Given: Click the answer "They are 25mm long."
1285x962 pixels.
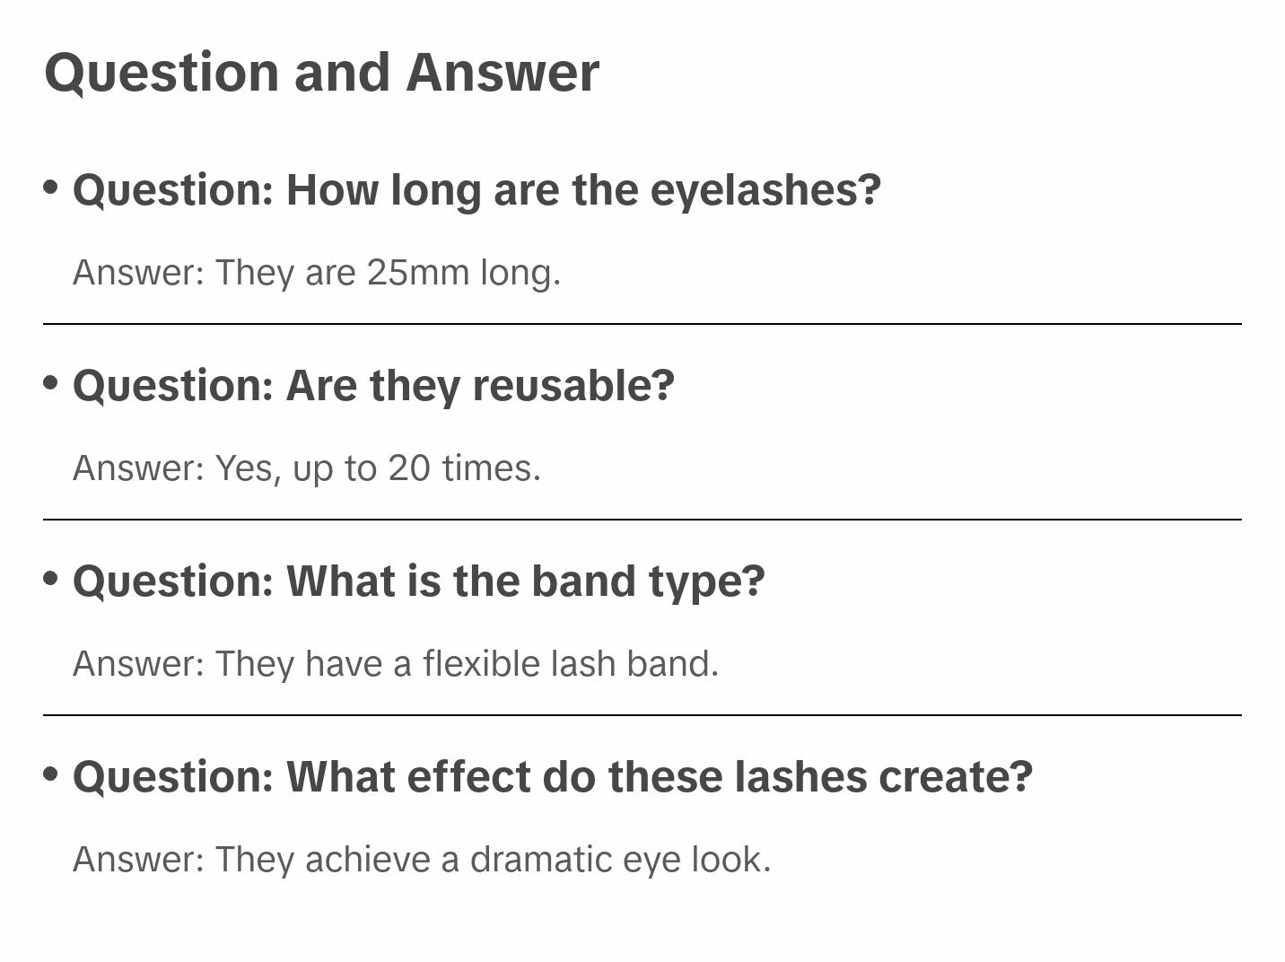Looking at the screenshot, I should click(317, 273).
